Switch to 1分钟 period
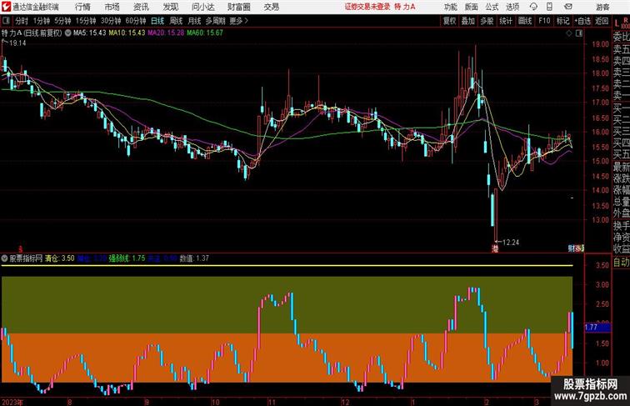Viewport: 630px width, 406px height. [42, 21]
